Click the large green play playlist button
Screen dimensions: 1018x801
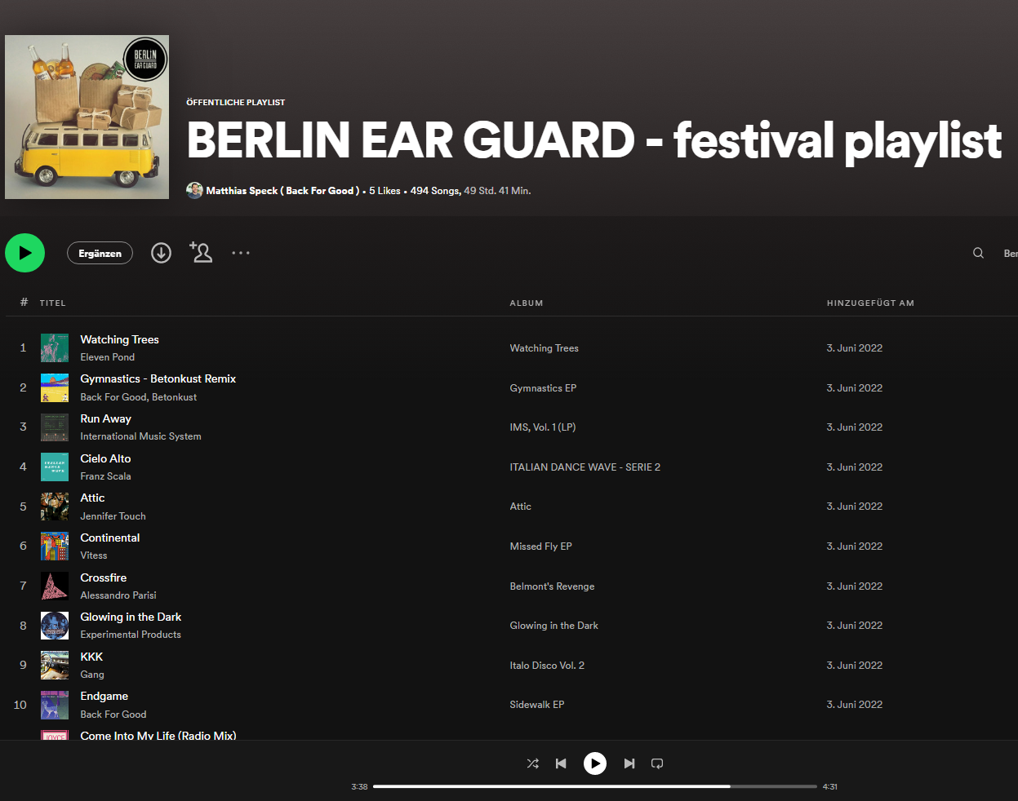(x=25, y=253)
